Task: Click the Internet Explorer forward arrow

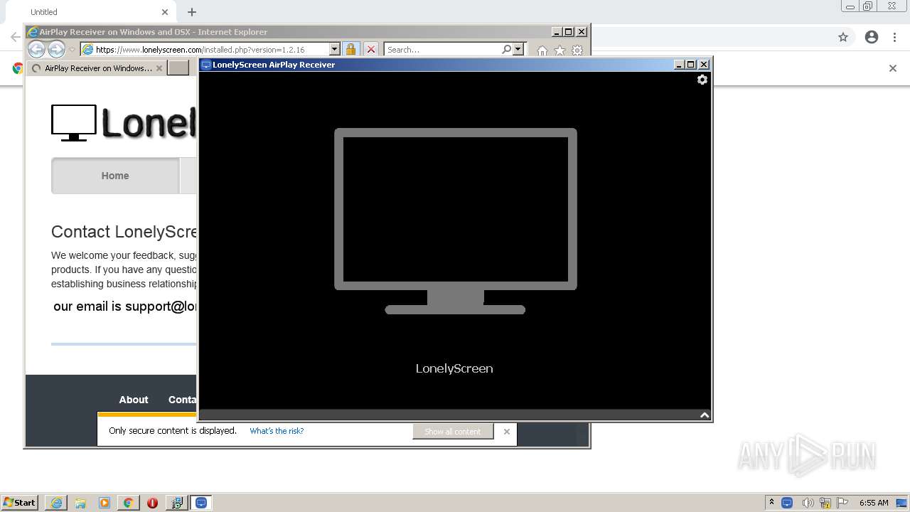Action: point(56,49)
